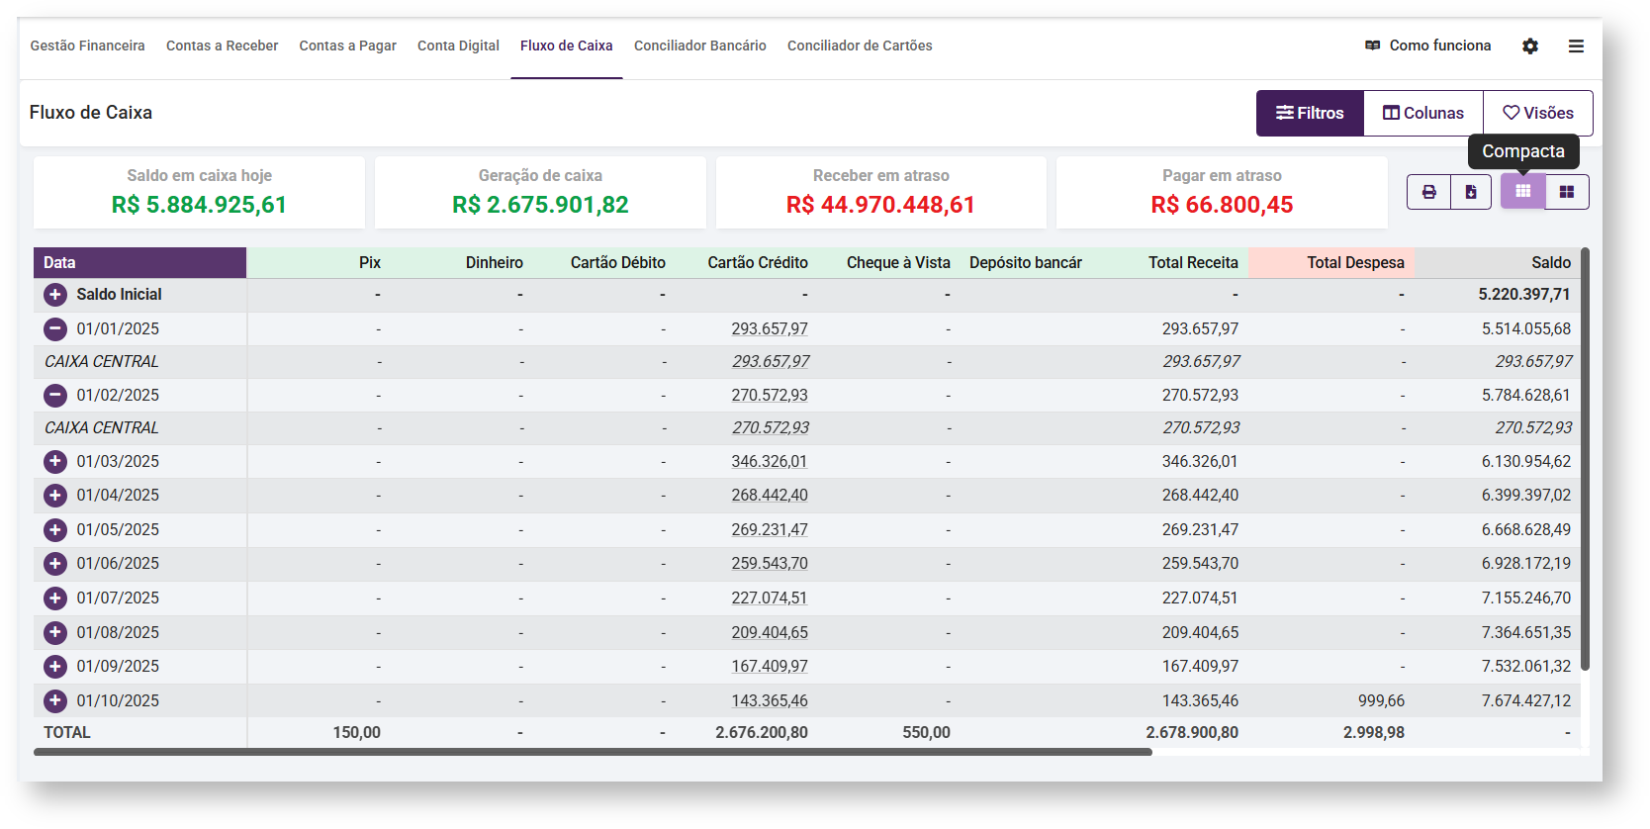Open the Colunas column selector
The height and width of the screenshot is (829, 1650).
coord(1422,113)
